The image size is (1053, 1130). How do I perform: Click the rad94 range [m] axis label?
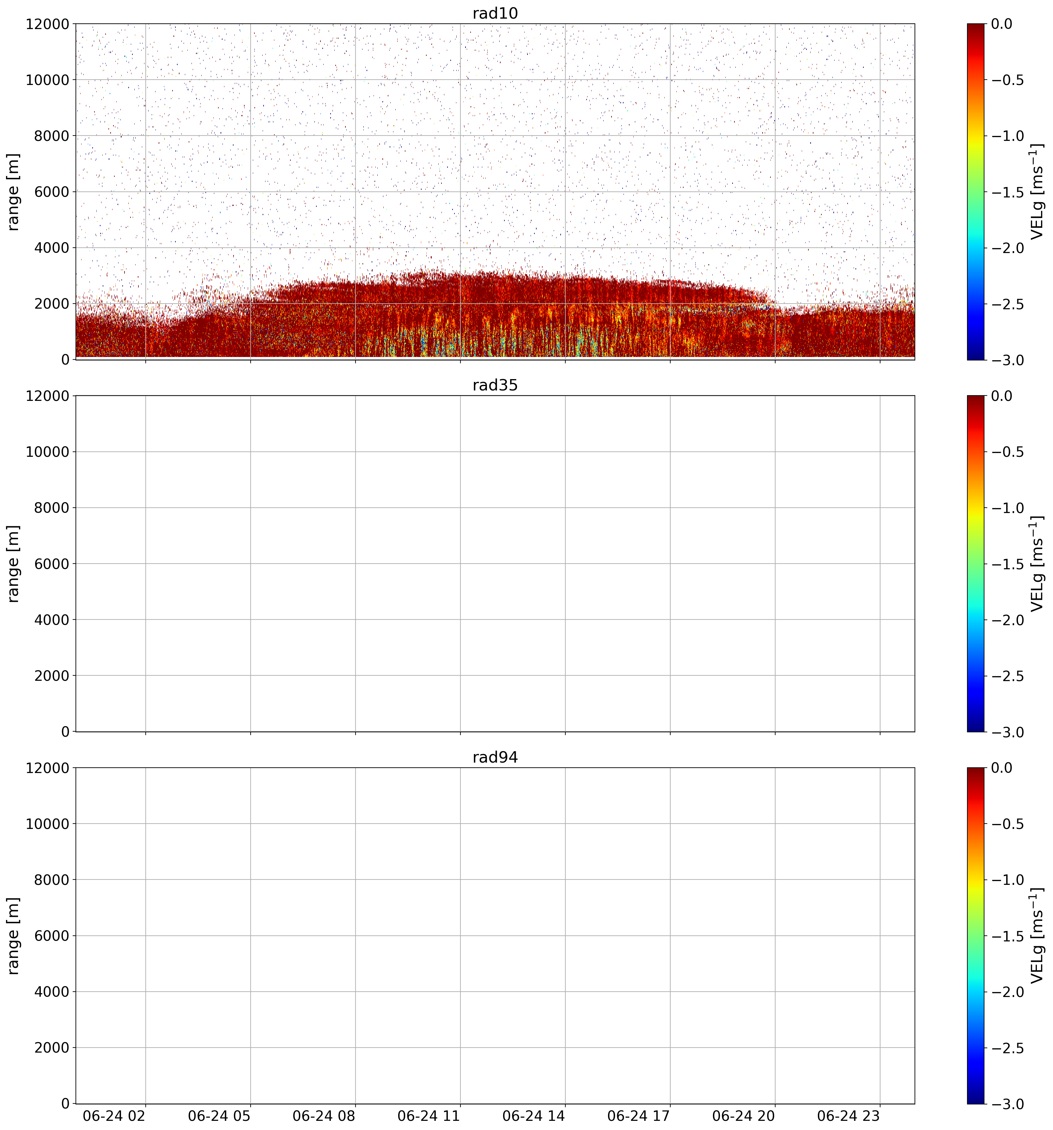pos(13,936)
